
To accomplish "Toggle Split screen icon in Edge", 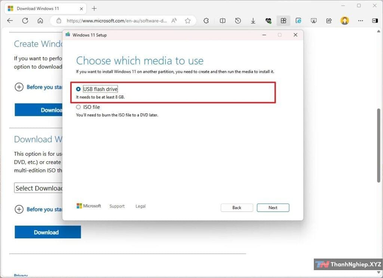I will click(x=223, y=21).
